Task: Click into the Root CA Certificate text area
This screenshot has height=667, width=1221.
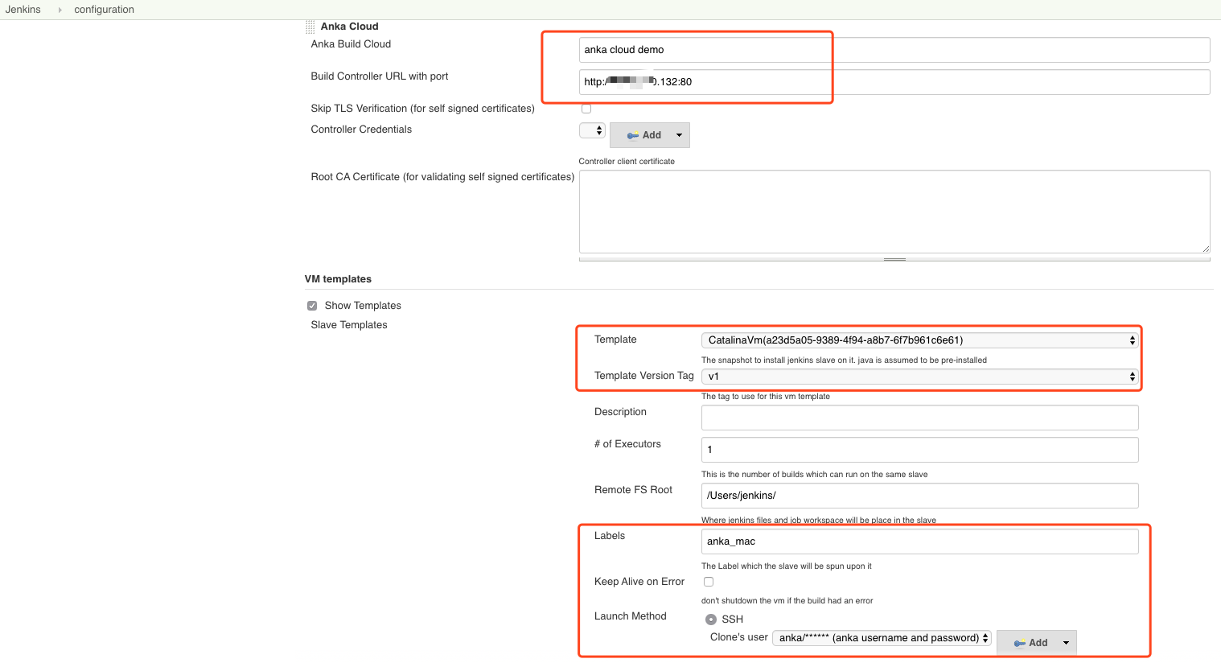Action: coord(894,212)
